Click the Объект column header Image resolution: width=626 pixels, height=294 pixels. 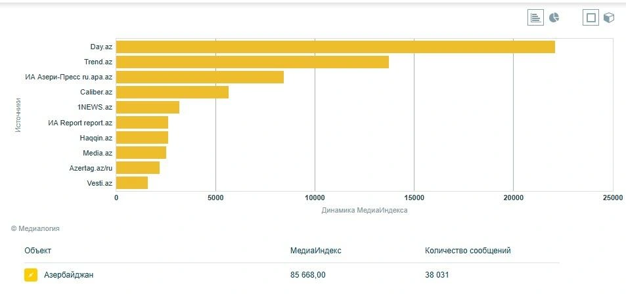pos(38,251)
